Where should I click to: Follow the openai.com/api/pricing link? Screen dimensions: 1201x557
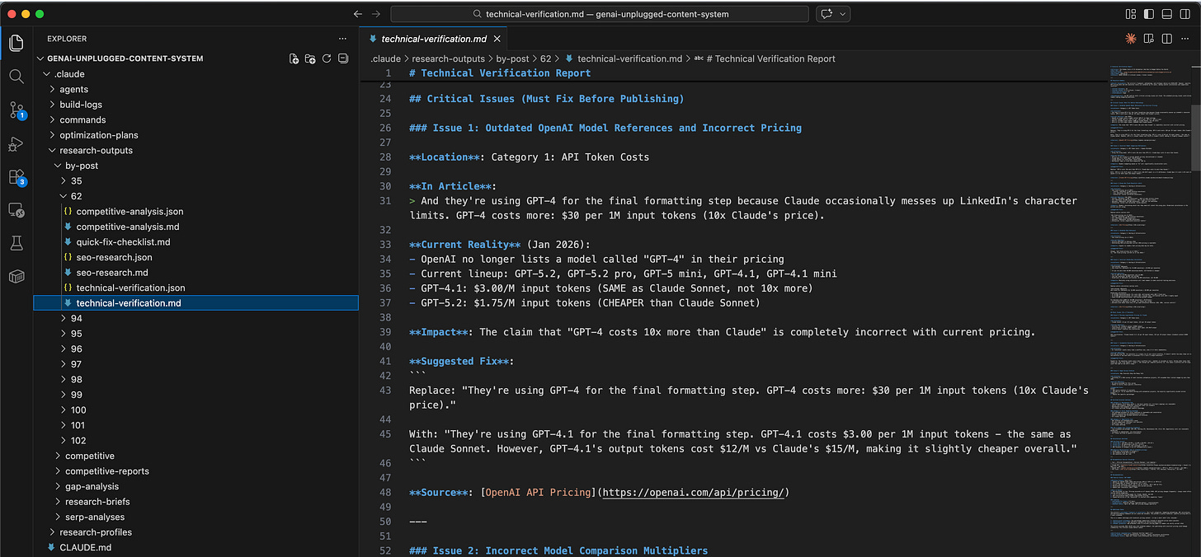click(x=692, y=493)
